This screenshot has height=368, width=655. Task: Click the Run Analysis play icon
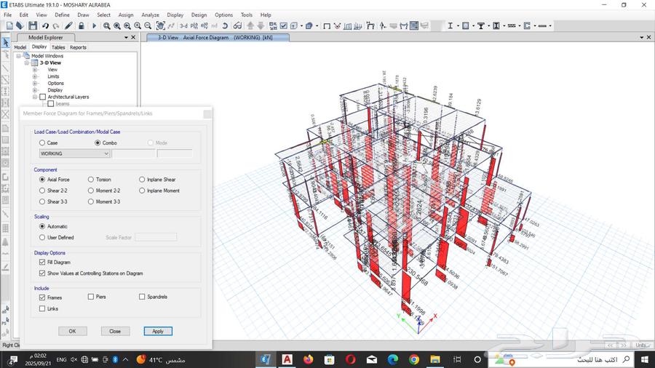94,25
